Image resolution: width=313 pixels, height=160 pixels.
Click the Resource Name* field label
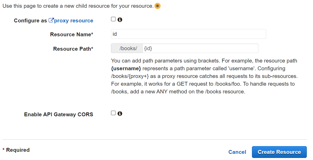71,34
